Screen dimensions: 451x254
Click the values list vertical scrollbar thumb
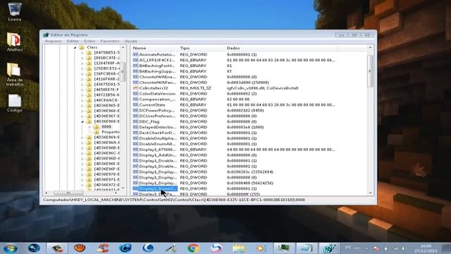[370, 71]
